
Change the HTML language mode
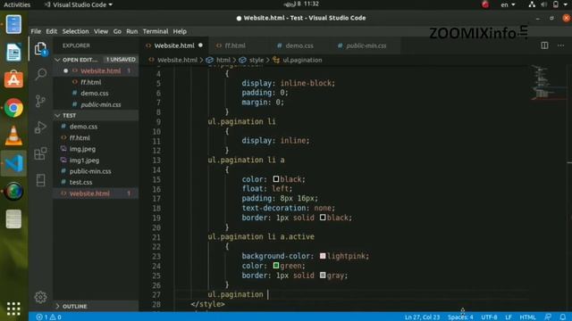click(x=527, y=317)
